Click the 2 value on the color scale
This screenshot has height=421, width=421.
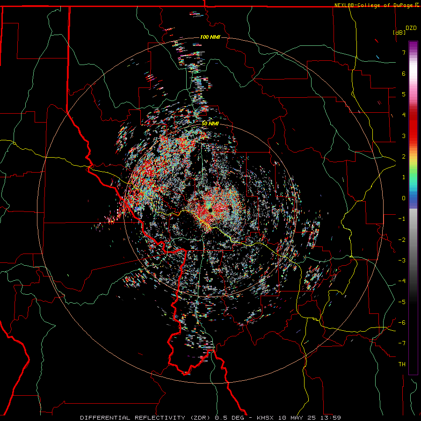tap(404, 156)
